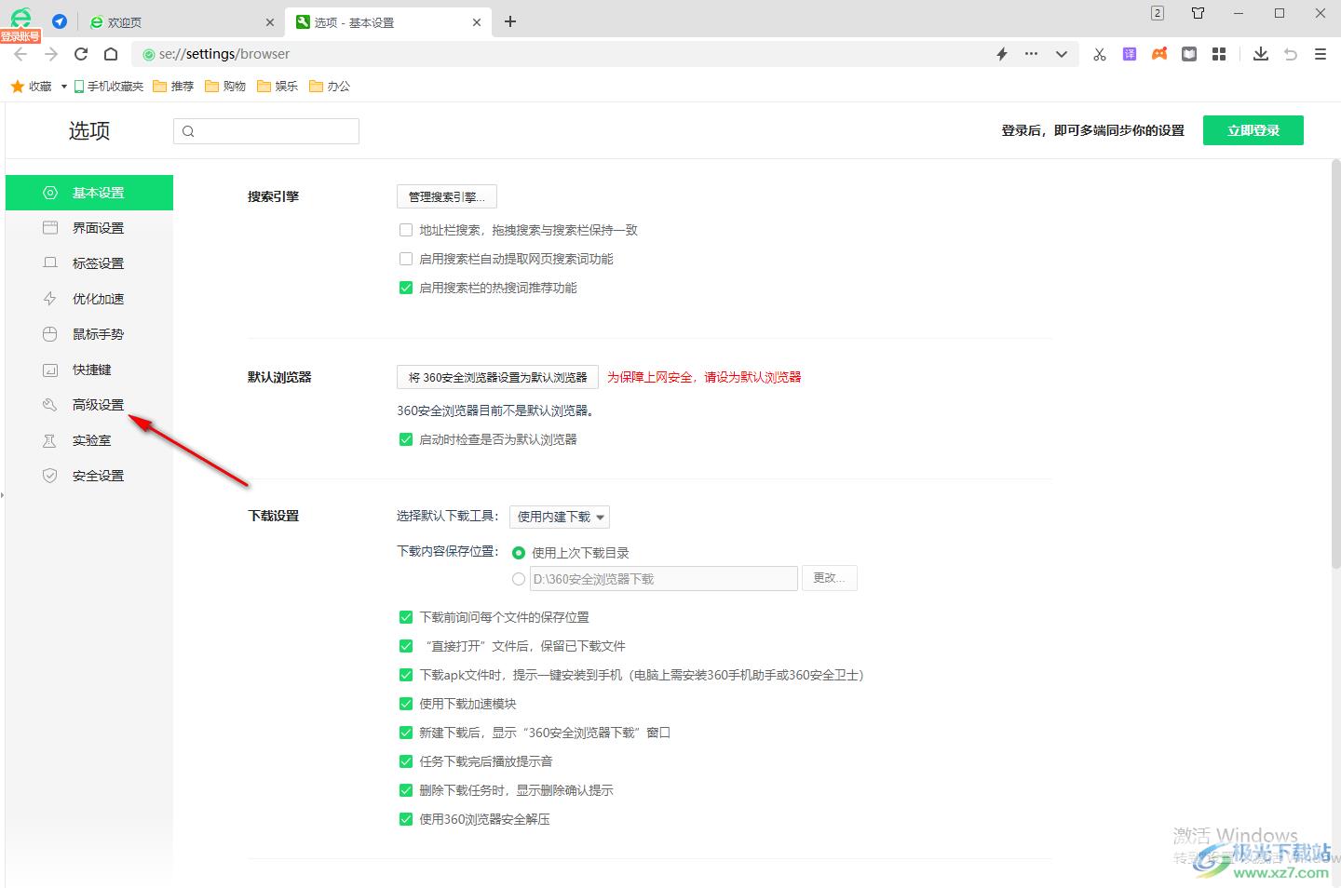Click the tab count indicator icon

pos(1158,13)
